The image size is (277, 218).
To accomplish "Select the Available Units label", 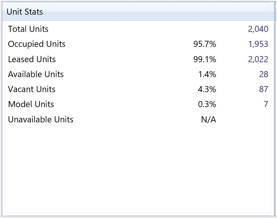I will [x=36, y=74].
